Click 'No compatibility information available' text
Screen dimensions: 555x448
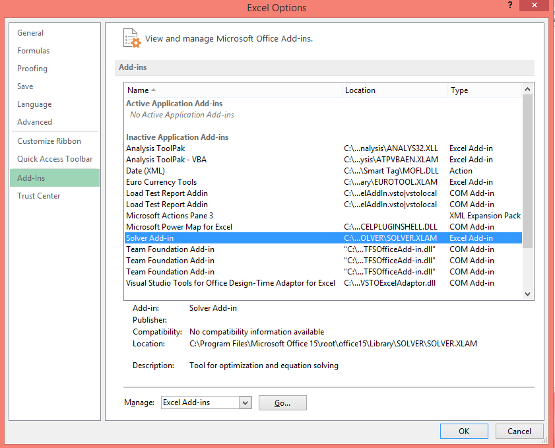(x=257, y=332)
